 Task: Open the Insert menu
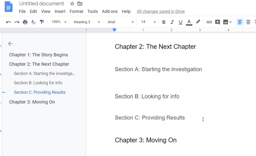[60, 11]
